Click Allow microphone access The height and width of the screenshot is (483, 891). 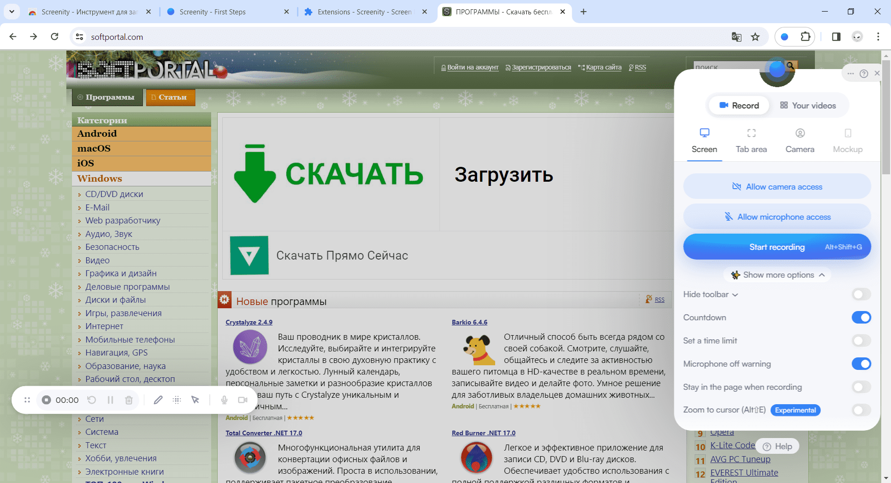coord(777,217)
